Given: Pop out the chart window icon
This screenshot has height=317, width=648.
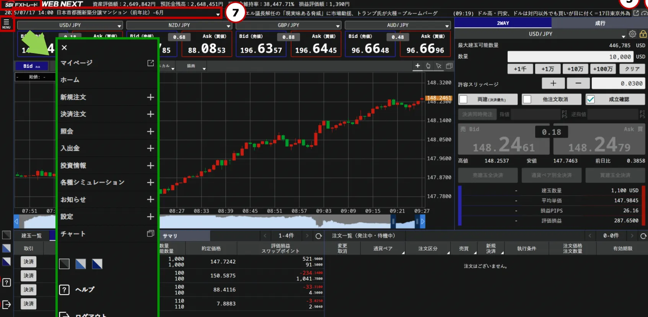Looking at the screenshot, I should pyautogui.click(x=449, y=66).
